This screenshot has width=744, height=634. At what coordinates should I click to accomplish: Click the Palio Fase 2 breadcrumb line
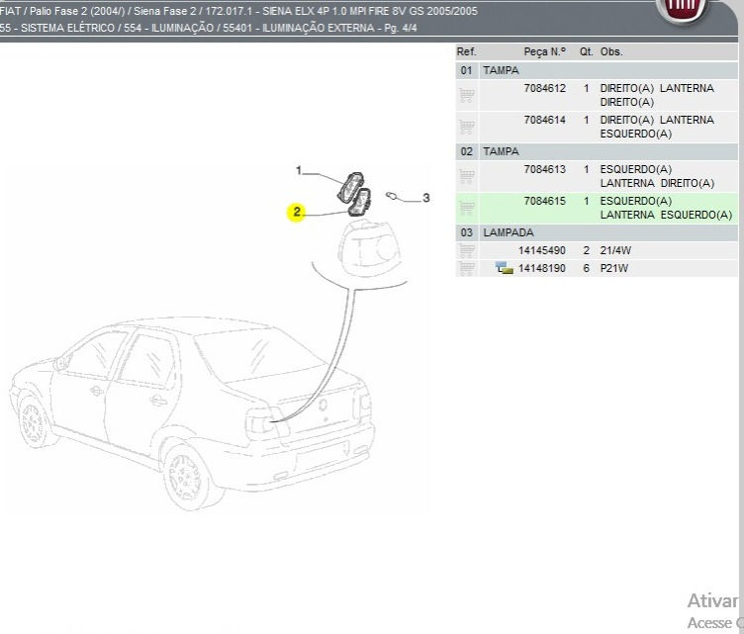click(238, 11)
